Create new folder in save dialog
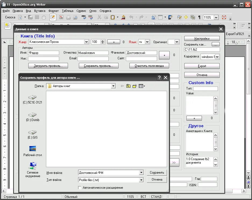The image size is (252, 200). point(135,86)
